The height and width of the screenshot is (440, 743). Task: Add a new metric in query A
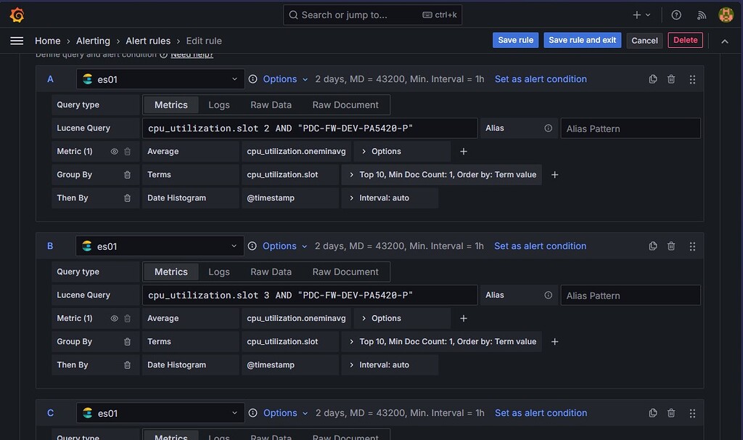pos(464,151)
